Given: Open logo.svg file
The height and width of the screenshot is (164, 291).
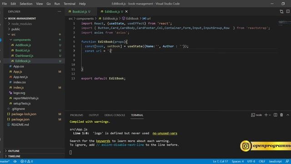Looking at the screenshot, I should [x=19, y=93].
